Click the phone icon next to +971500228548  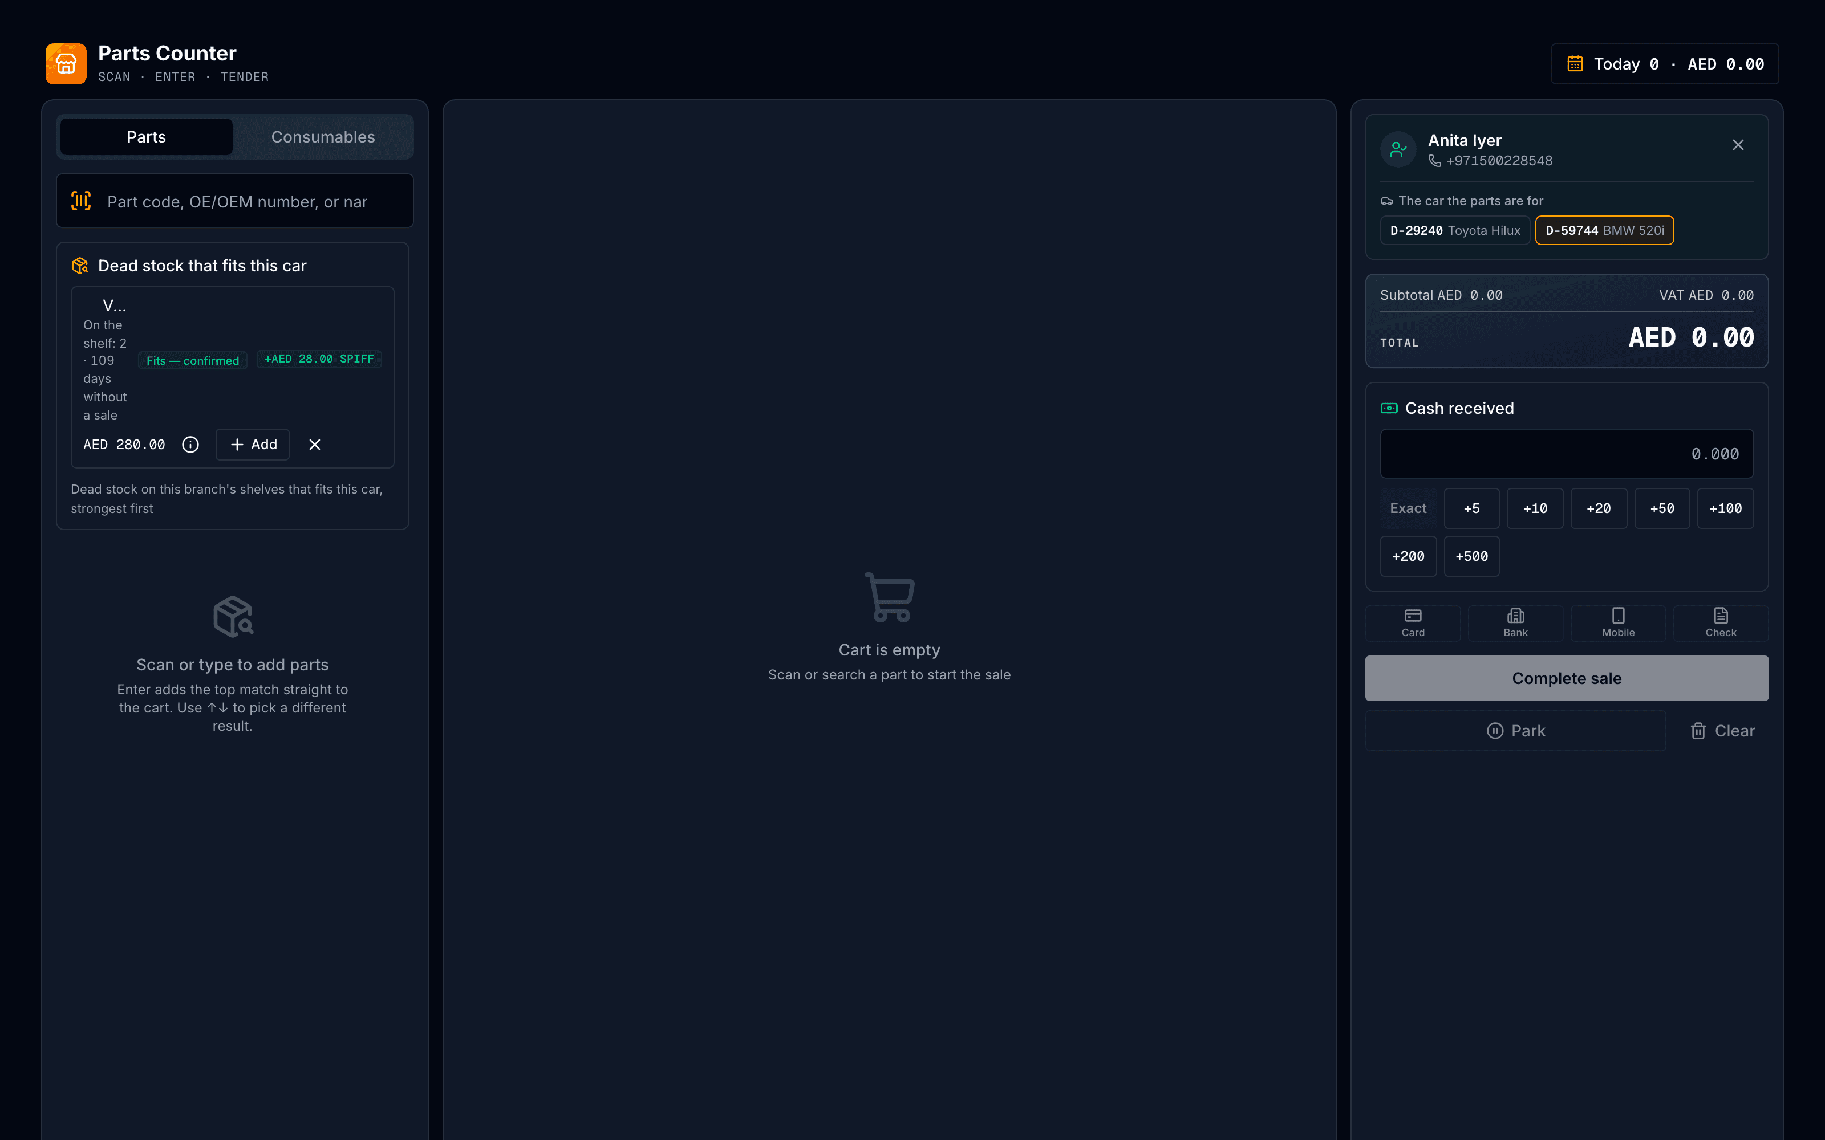[1434, 161]
